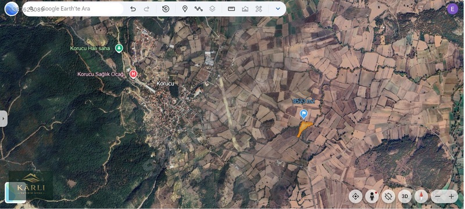465x209 pixels.
Task: Select the ruler measure tool
Action: (231, 9)
